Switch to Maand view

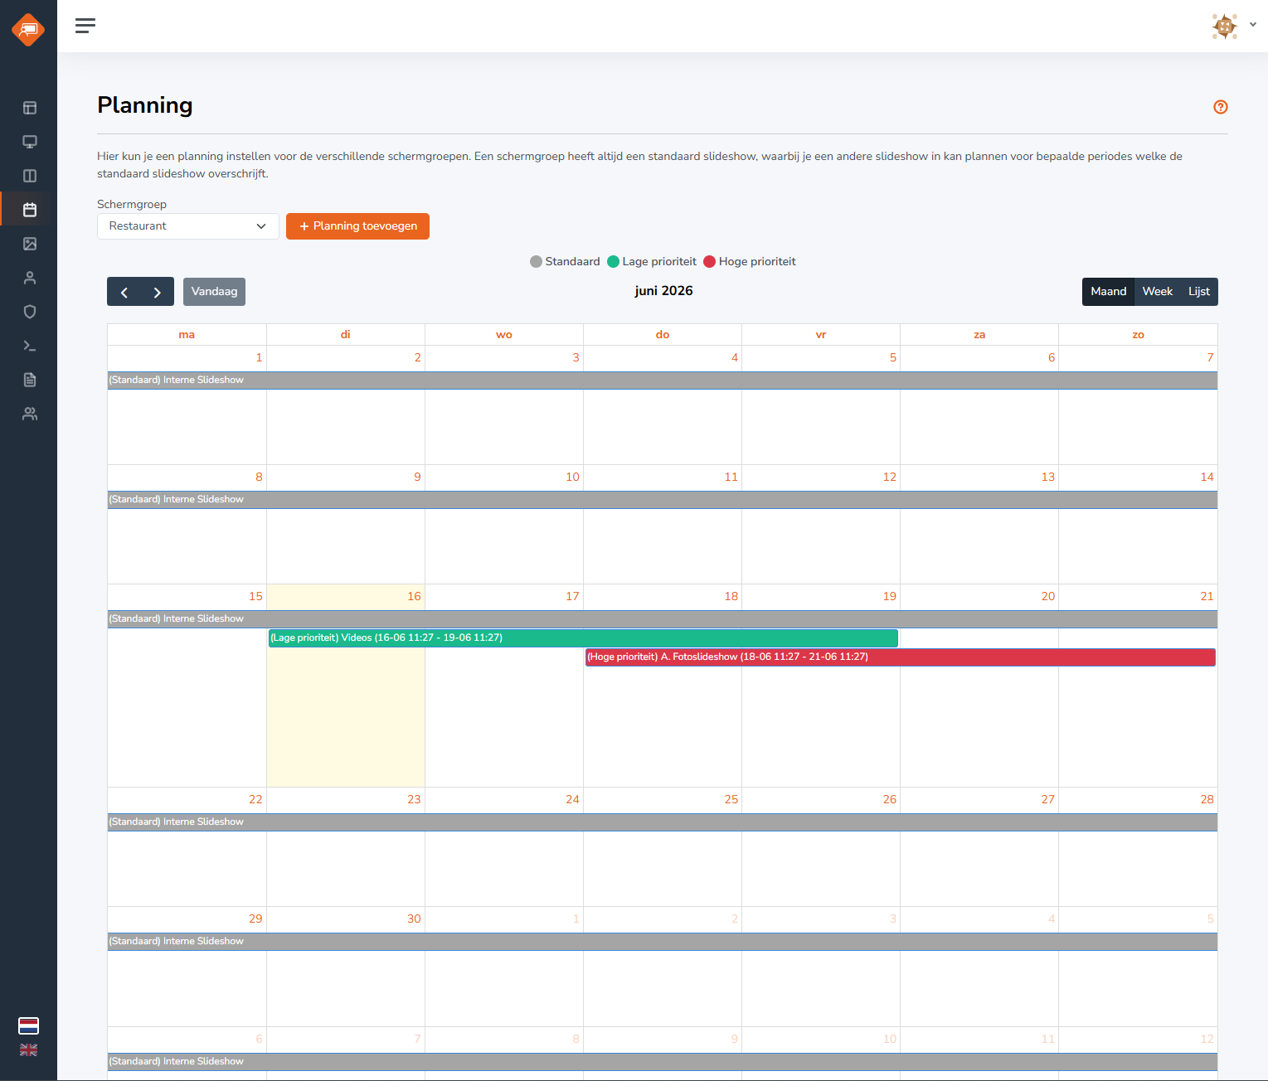[1108, 292]
